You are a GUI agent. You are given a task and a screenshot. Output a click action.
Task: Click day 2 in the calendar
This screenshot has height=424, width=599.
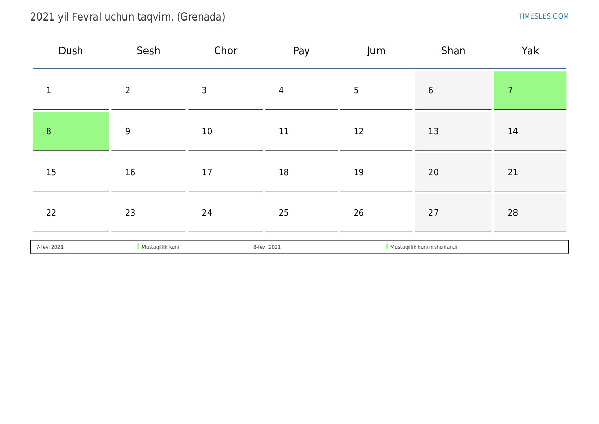[148, 90]
